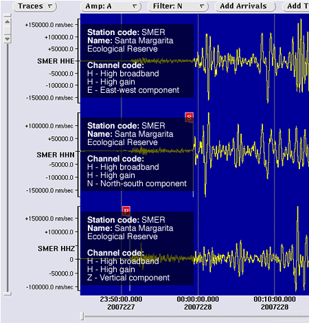309x323 pixels.
Task: Expand the Amp: A dropdown
Action: coord(111,6)
